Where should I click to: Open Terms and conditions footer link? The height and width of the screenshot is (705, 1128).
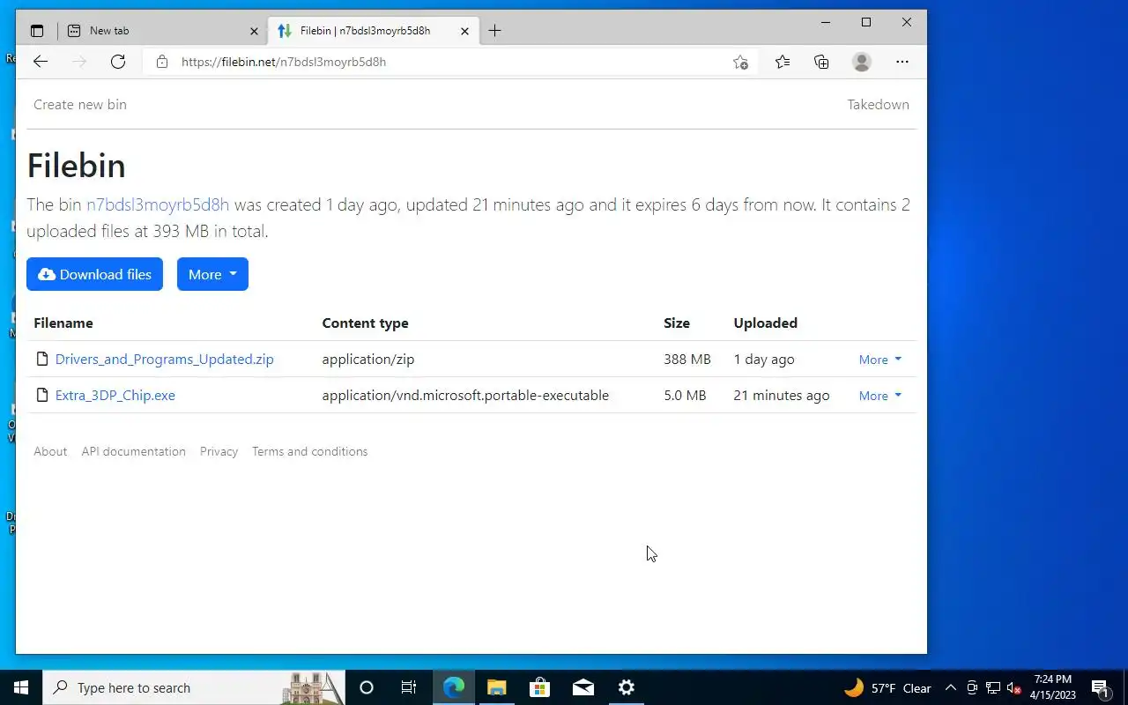tap(310, 451)
